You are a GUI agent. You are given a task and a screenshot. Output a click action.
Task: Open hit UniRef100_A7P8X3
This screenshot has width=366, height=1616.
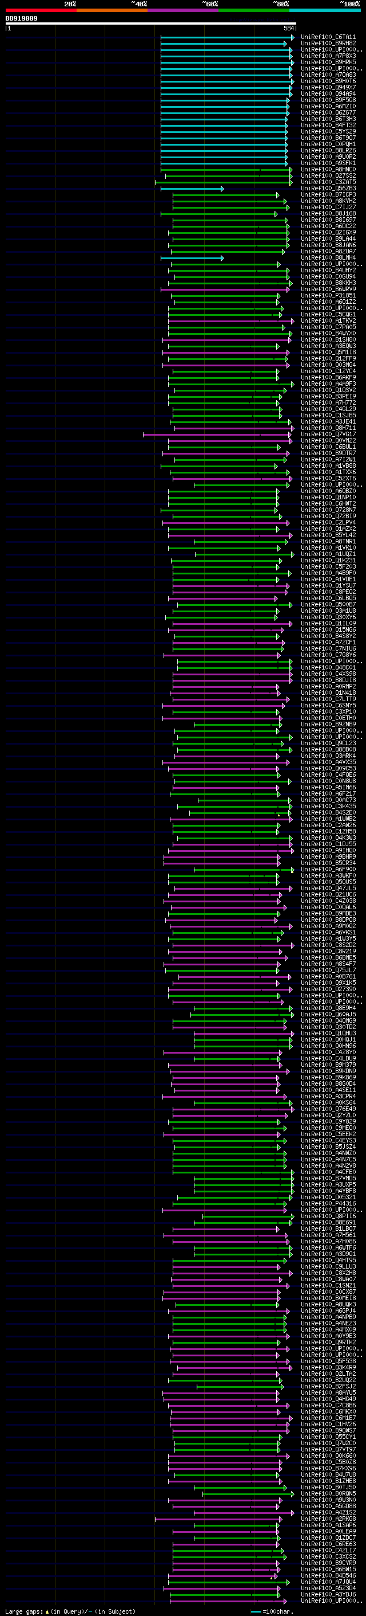pos(328,56)
